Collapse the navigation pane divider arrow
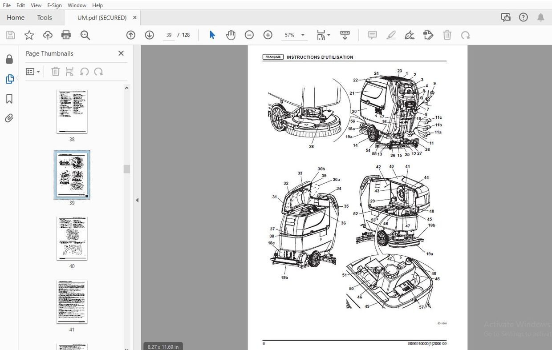Image resolution: width=552 pixels, height=350 pixels. tap(137, 200)
